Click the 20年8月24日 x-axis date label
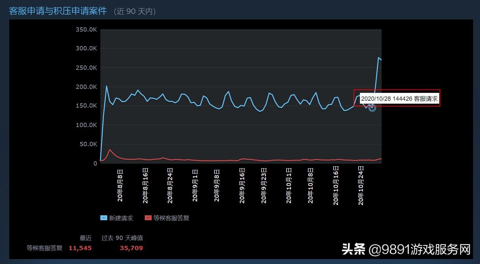 170,186
